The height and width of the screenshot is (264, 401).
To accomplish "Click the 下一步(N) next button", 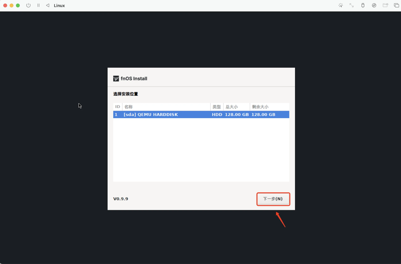I will pos(273,199).
